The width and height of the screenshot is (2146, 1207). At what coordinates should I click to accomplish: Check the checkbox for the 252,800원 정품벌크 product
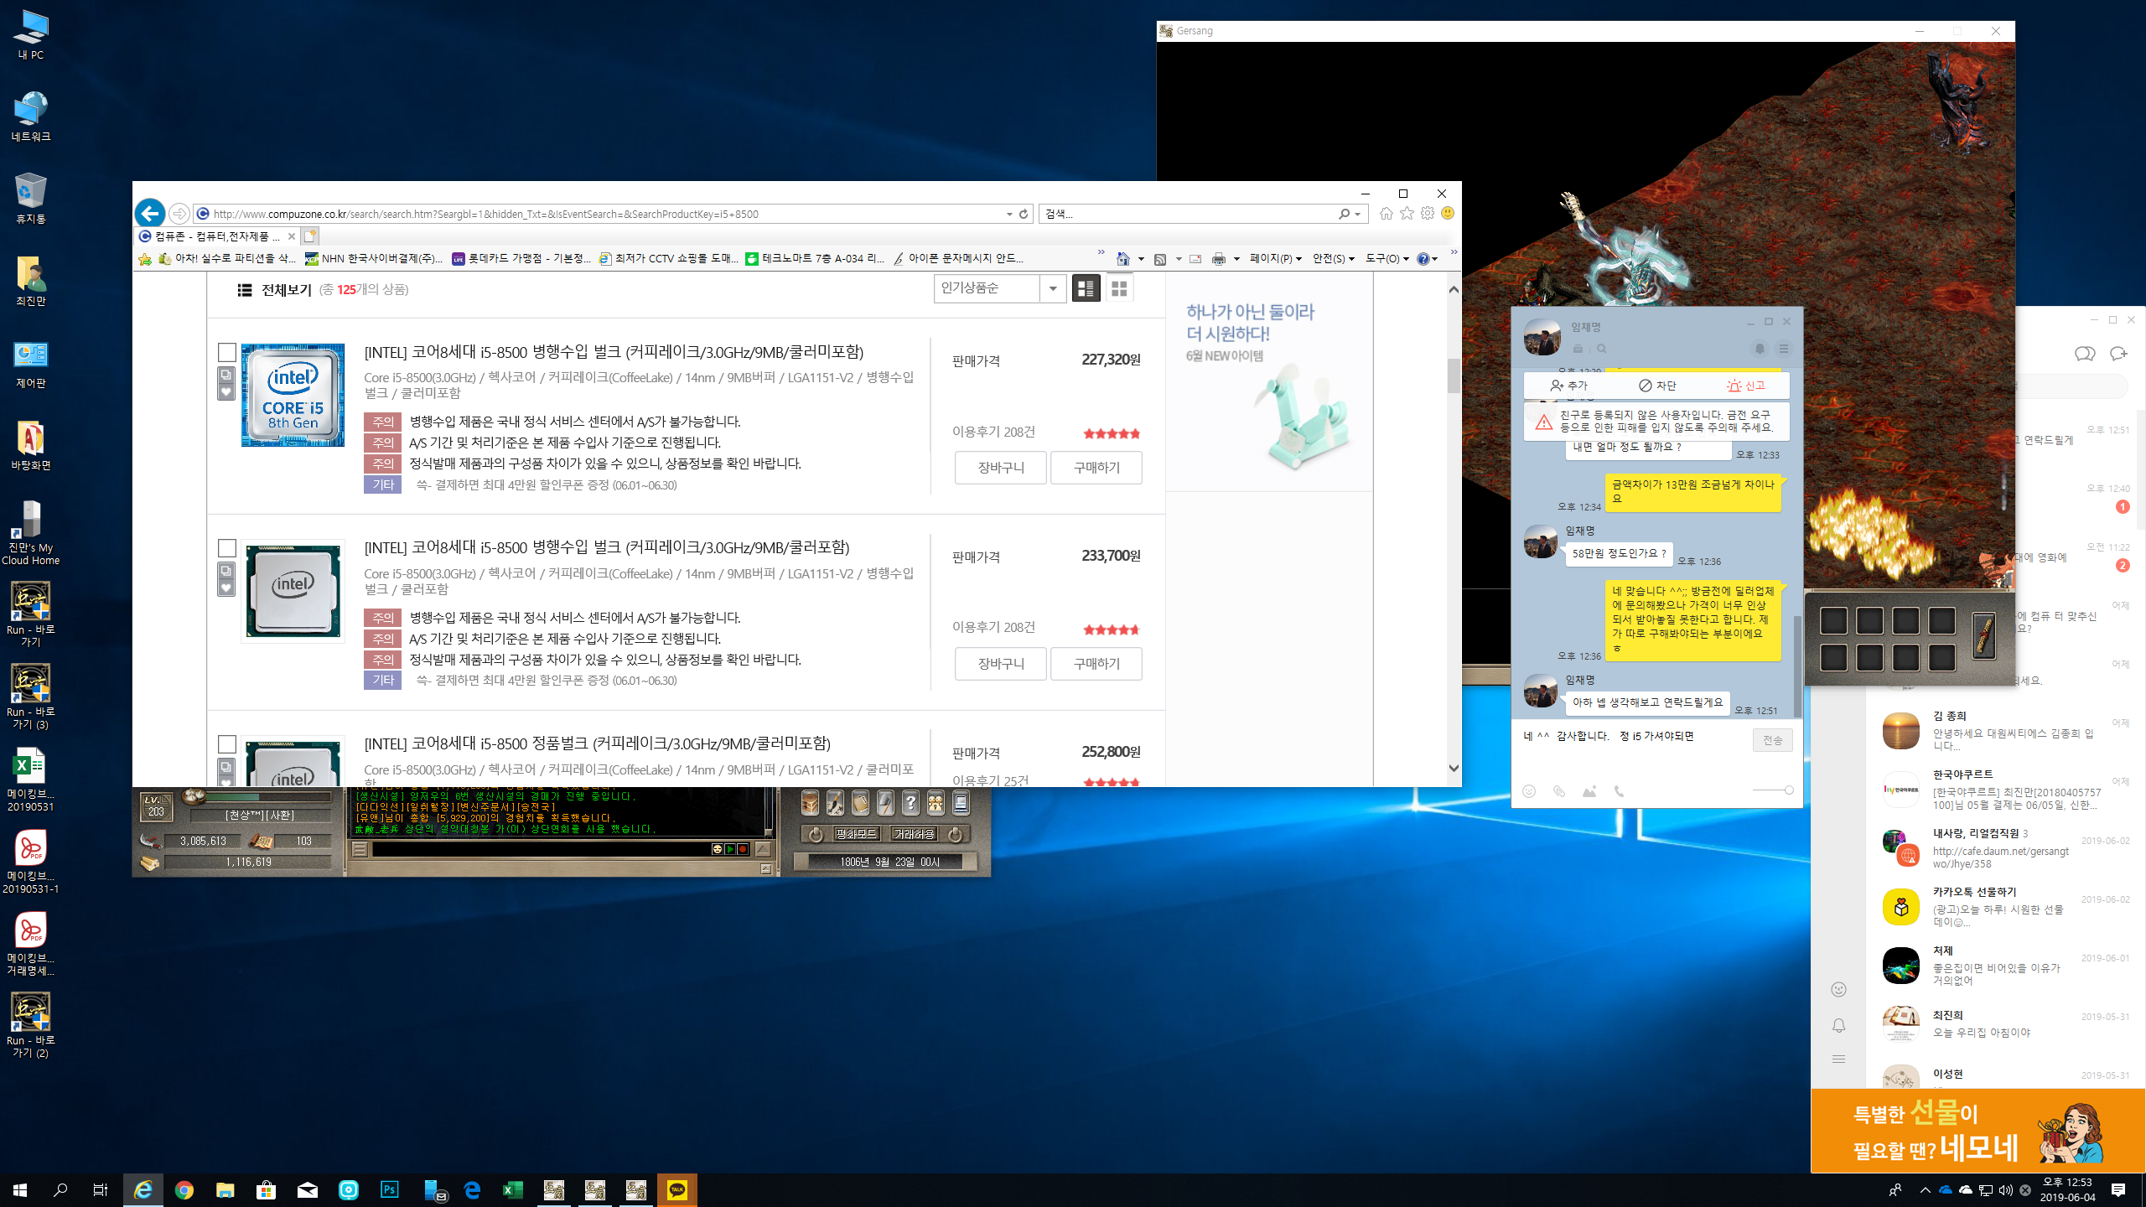pyautogui.click(x=226, y=744)
